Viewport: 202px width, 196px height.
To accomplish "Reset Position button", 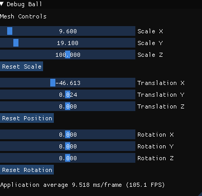I will (x=27, y=118).
